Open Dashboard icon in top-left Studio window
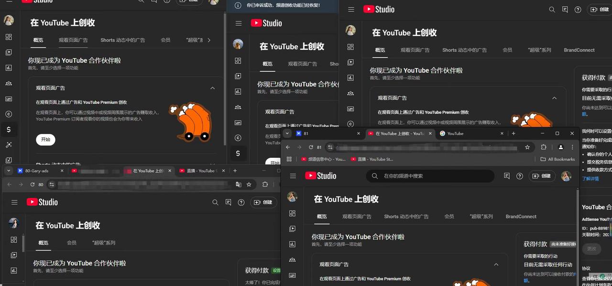Viewport: 612px width, 286px height. (9, 37)
